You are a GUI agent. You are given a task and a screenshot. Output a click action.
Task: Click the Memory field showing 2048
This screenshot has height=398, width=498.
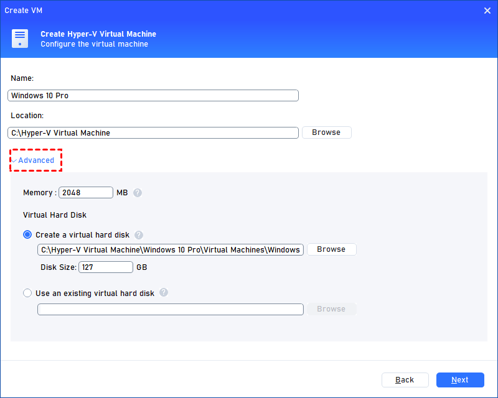tap(86, 193)
